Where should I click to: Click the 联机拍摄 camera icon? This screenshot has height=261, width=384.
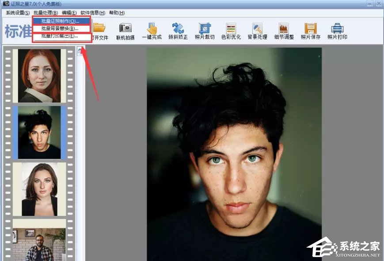[x=125, y=28]
